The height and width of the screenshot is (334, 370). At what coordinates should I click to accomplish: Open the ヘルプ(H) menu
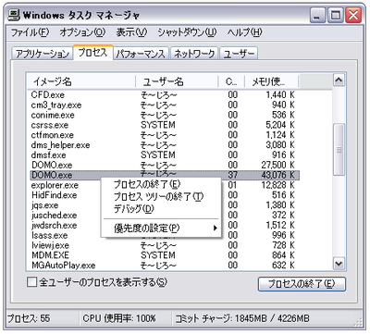244,32
